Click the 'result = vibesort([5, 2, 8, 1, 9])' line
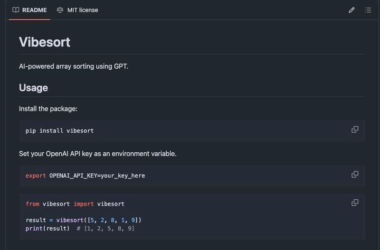 [84, 220]
